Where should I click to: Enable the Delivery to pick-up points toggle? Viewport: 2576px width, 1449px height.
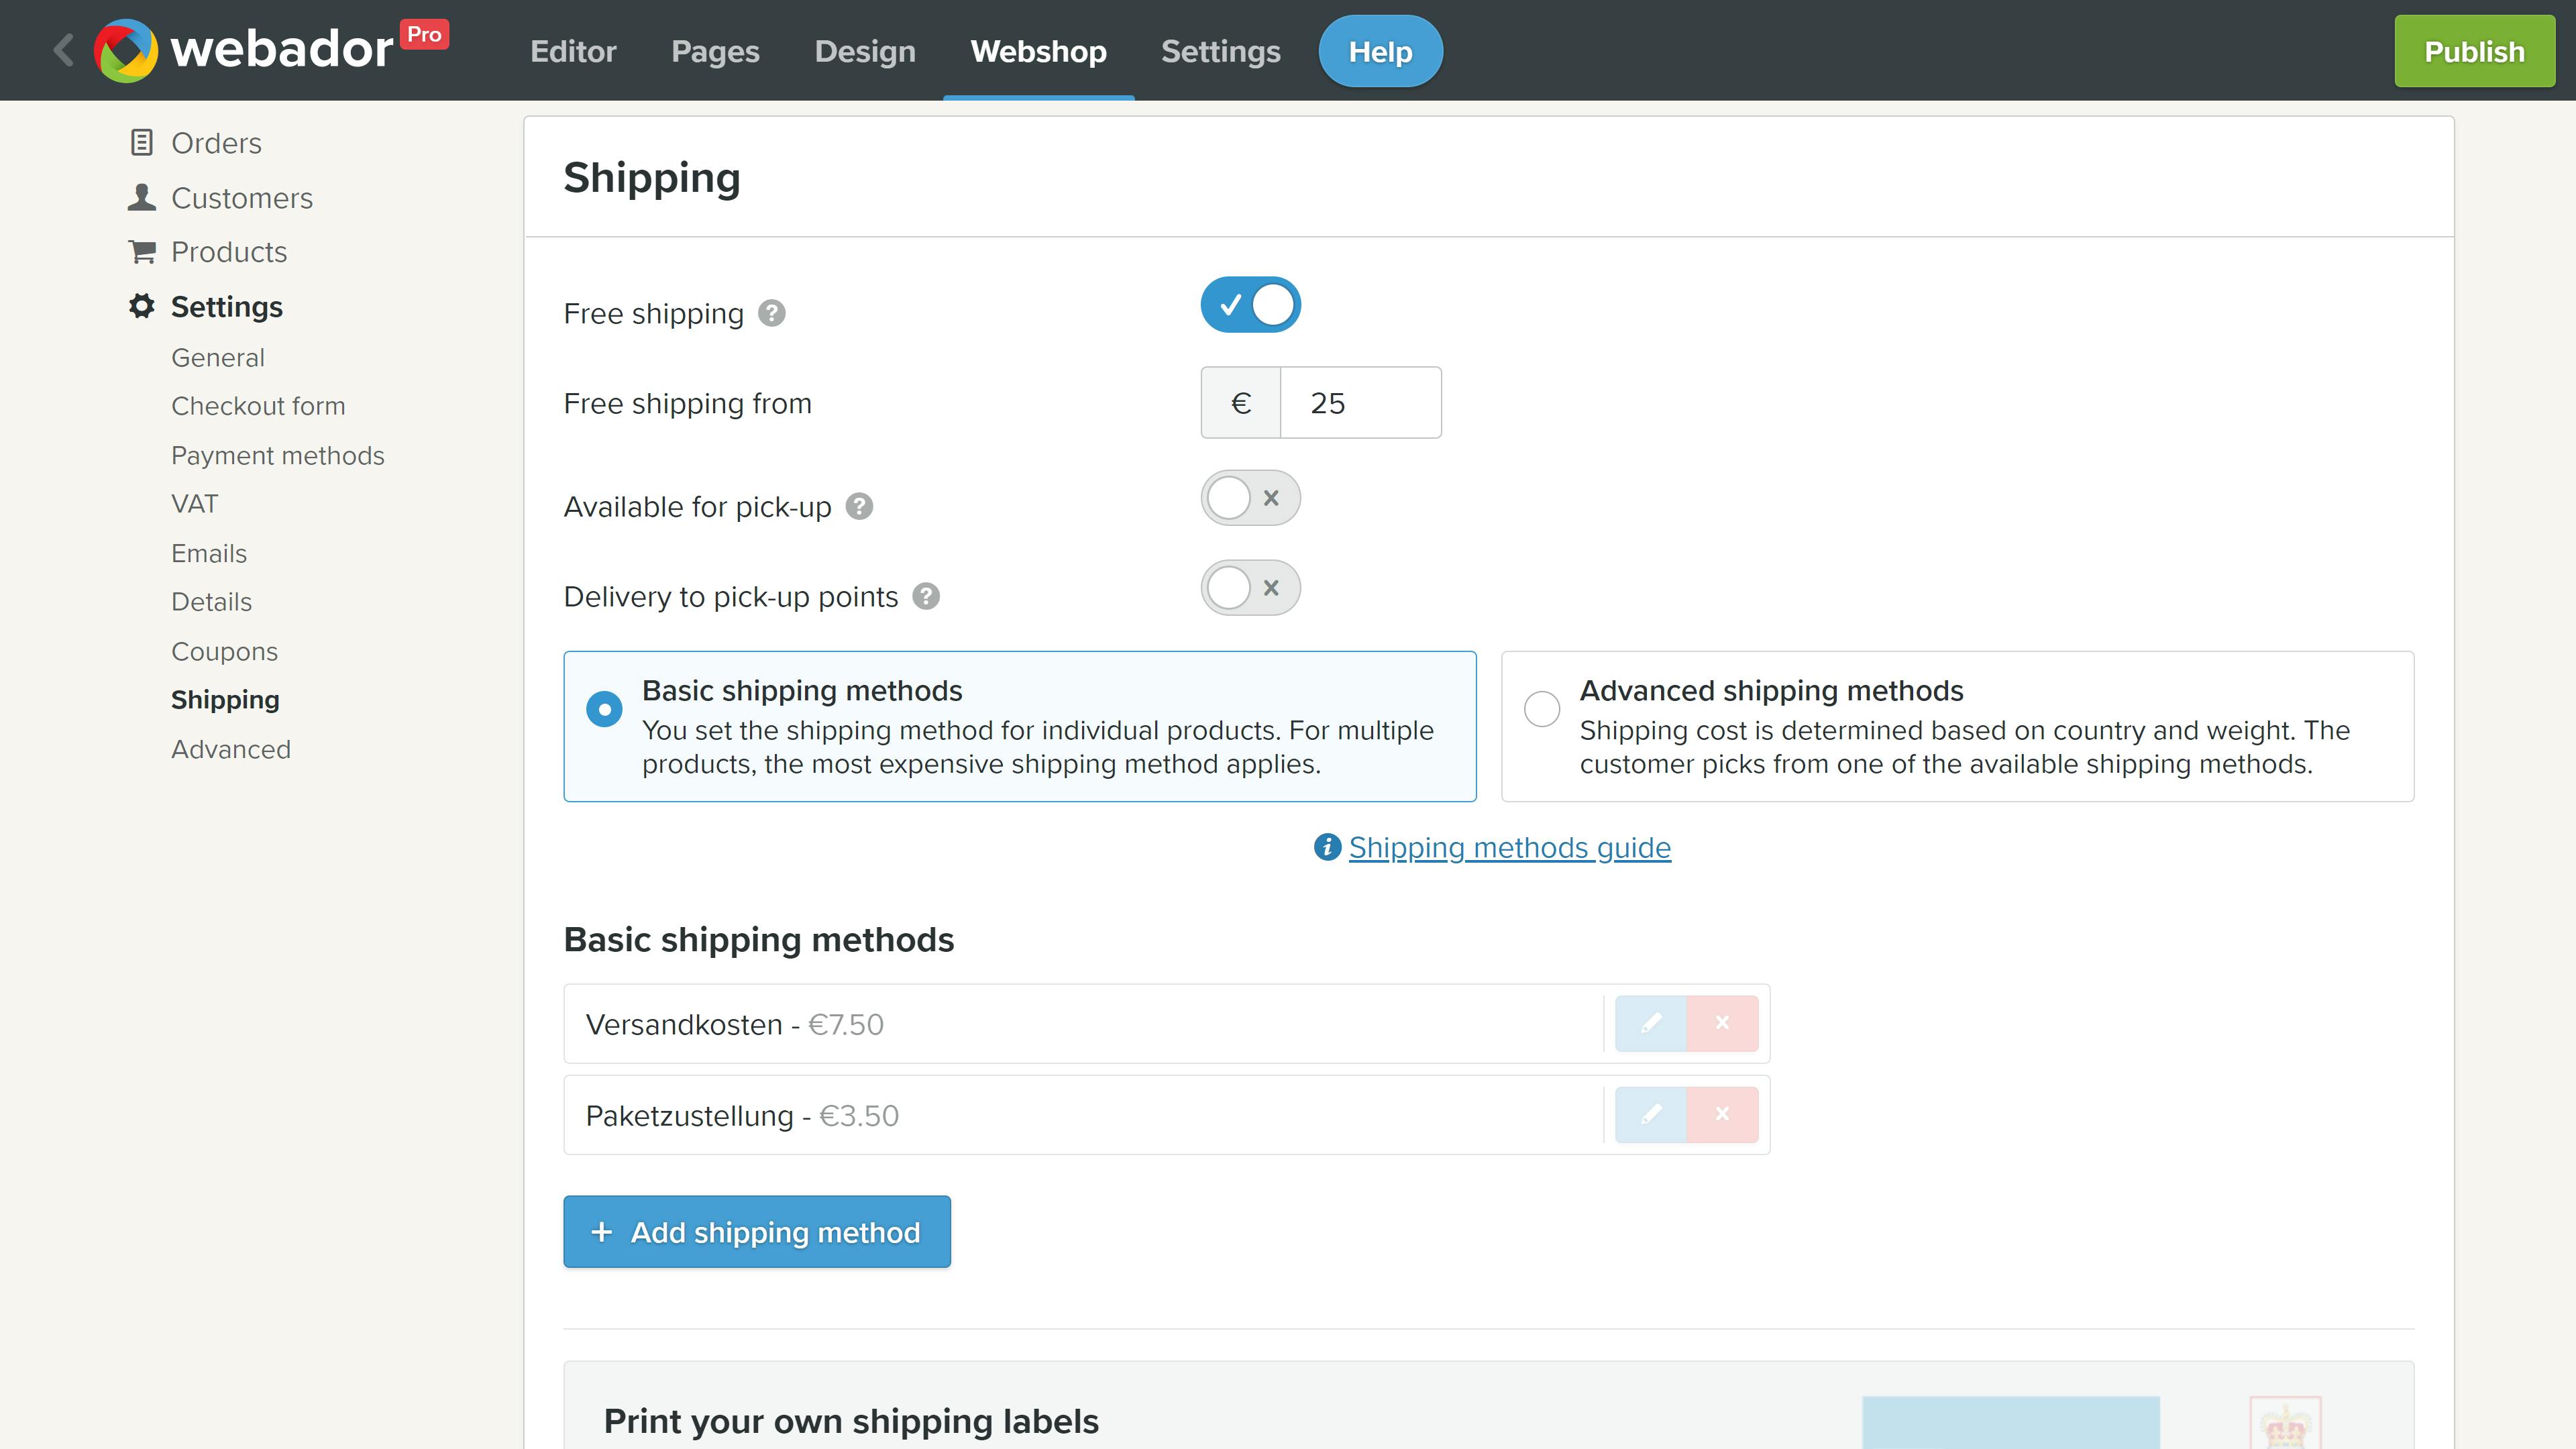(x=1250, y=588)
